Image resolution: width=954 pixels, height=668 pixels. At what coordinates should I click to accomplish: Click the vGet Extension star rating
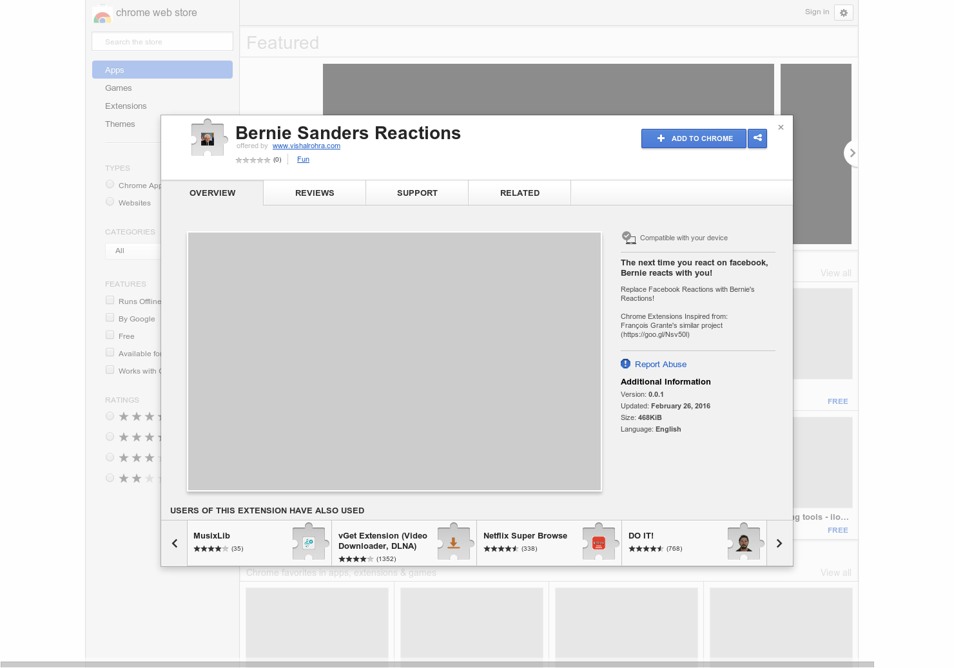(x=356, y=559)
